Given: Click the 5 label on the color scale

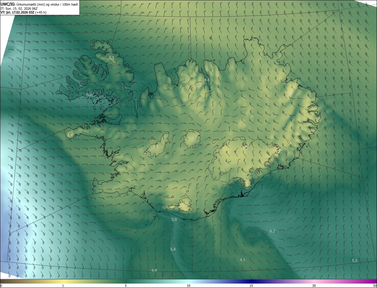Looking at the screenshot, I should [x=126, y=286].
